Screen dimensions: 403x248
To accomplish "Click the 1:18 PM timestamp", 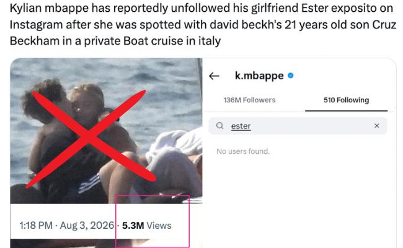I will (x=36, y=226).
